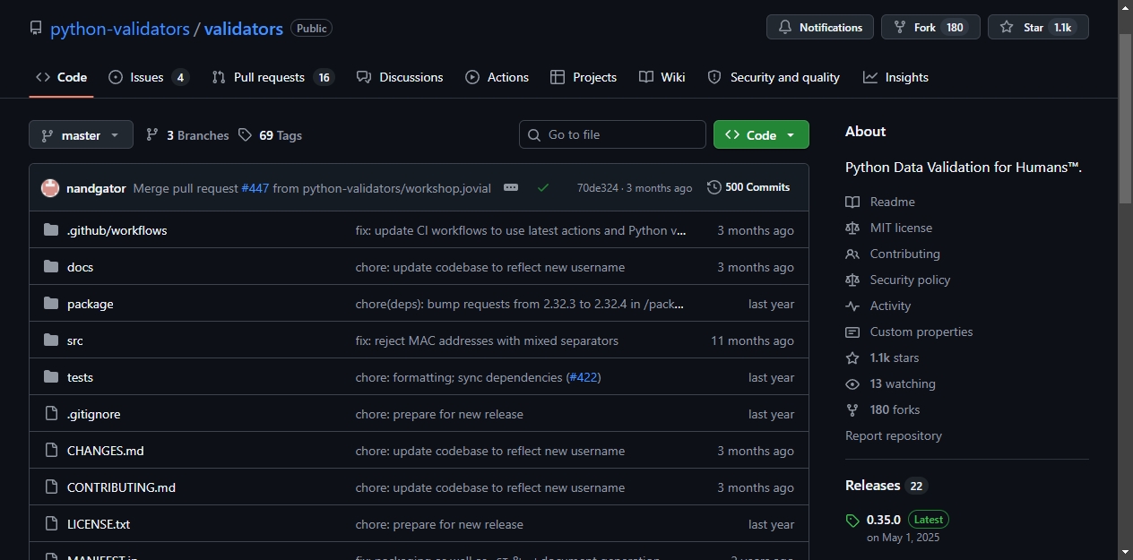This screenshot has height=560, width=1133.
Task: Click the book icon beside Readme
Action: click(852, 202)
